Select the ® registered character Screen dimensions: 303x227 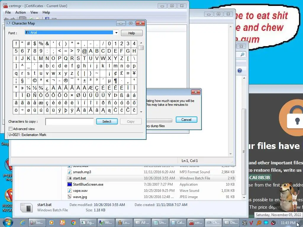tap(66, 81)
